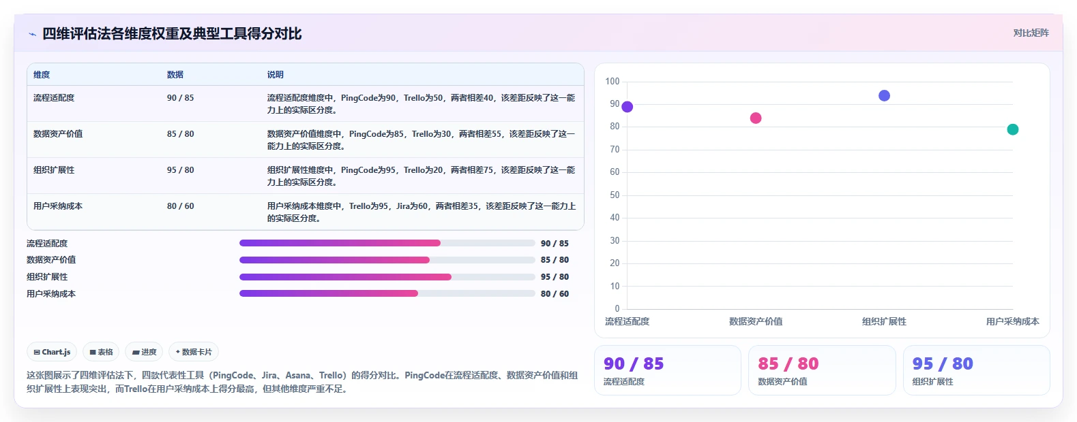
Task: Click the description mentioning Jira为60
Action: 422,212
